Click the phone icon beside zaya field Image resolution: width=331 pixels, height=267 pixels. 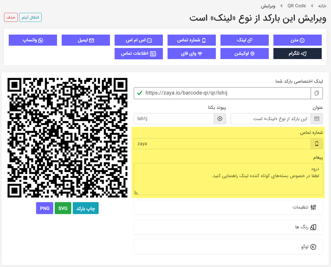click(x=317, y=144)
